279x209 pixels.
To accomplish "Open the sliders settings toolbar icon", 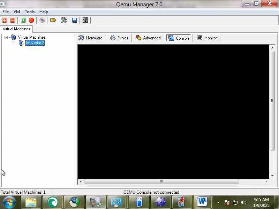I will [85, 20].
